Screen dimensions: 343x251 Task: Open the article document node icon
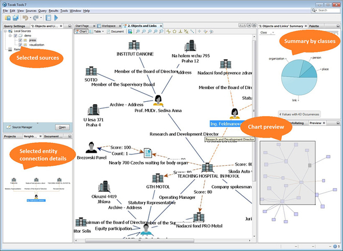point(148,153)
